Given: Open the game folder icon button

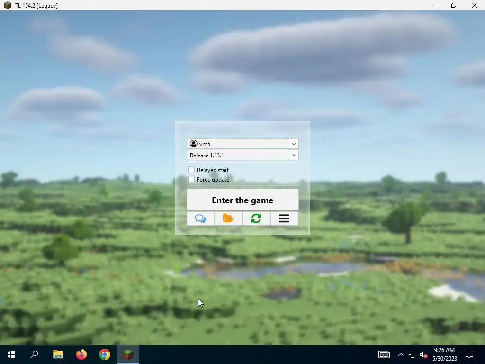Looking at the screenshot, I should (228, 218).
